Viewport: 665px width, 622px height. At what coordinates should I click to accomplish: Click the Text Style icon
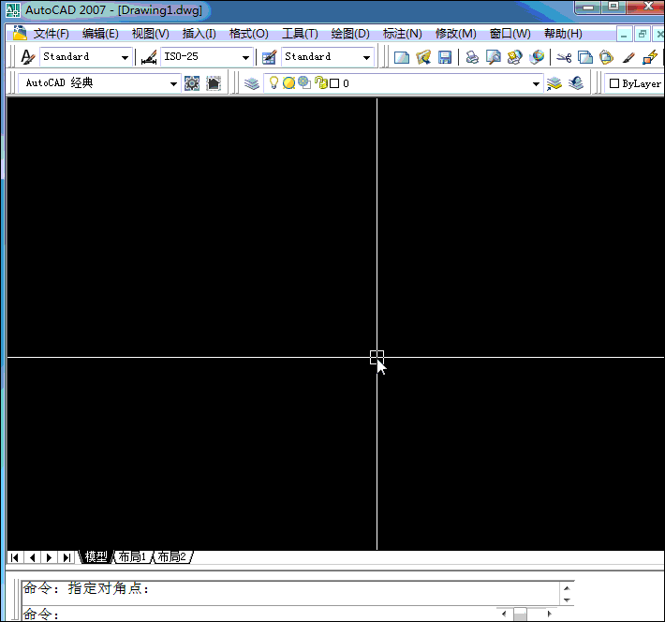[27, 57]
